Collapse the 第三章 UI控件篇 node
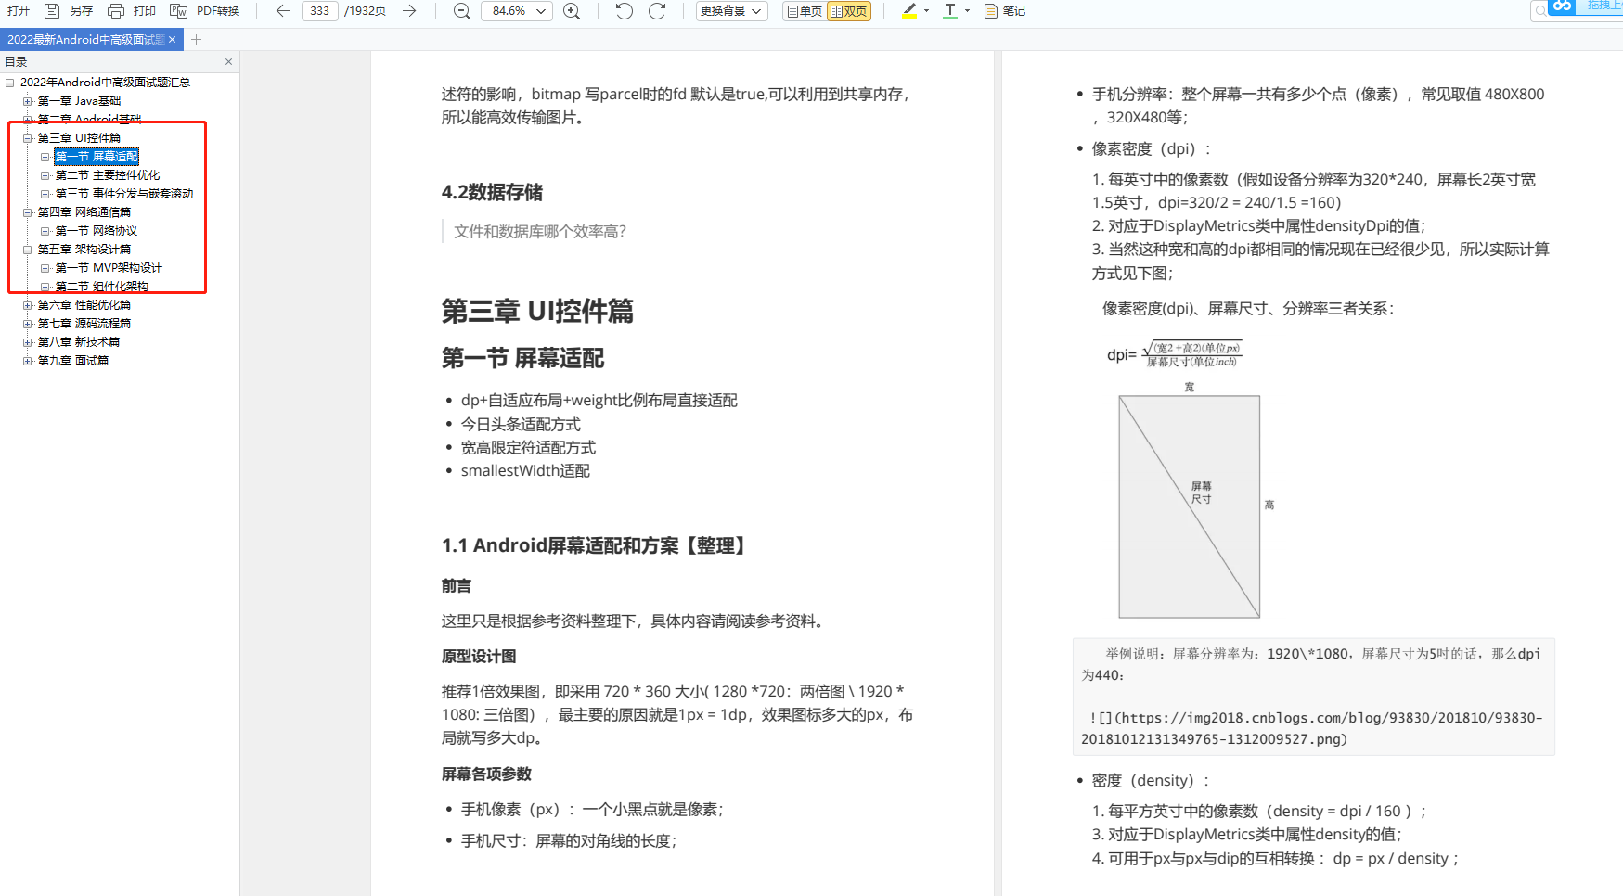The height and width of the screenshot is (896, 1623). [x=28, y=138]
